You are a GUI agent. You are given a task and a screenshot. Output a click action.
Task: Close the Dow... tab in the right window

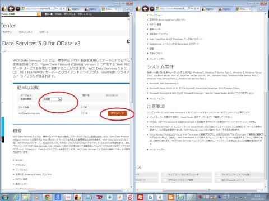(x=250, y=9)
